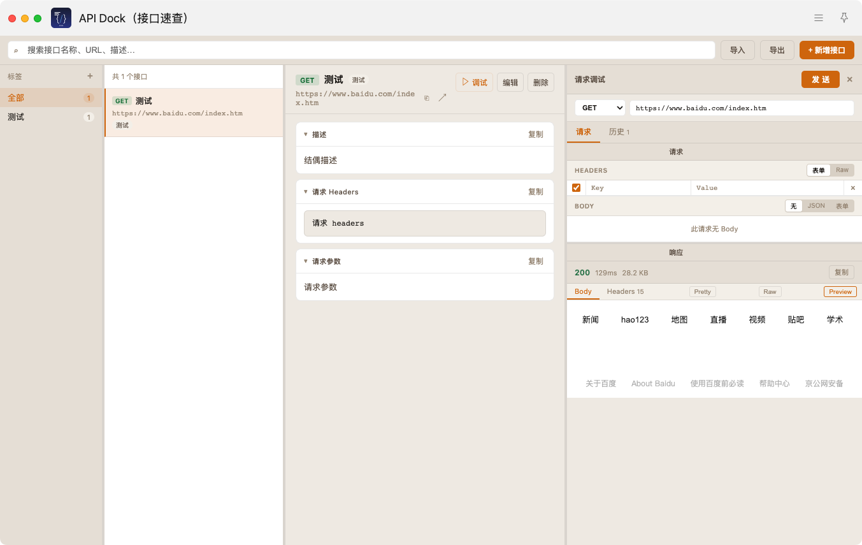Open the GET method dropdown

(x=599, y=108)
